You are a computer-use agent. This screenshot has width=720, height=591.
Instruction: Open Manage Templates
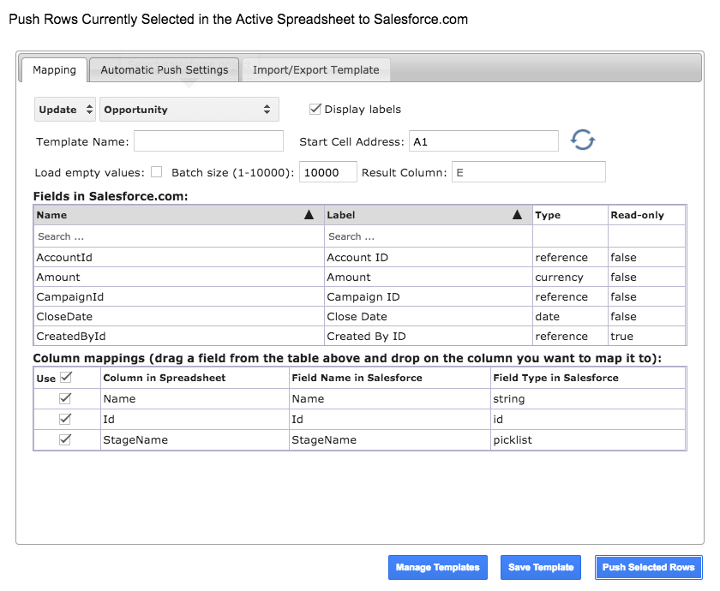click(x=438, y=567)
